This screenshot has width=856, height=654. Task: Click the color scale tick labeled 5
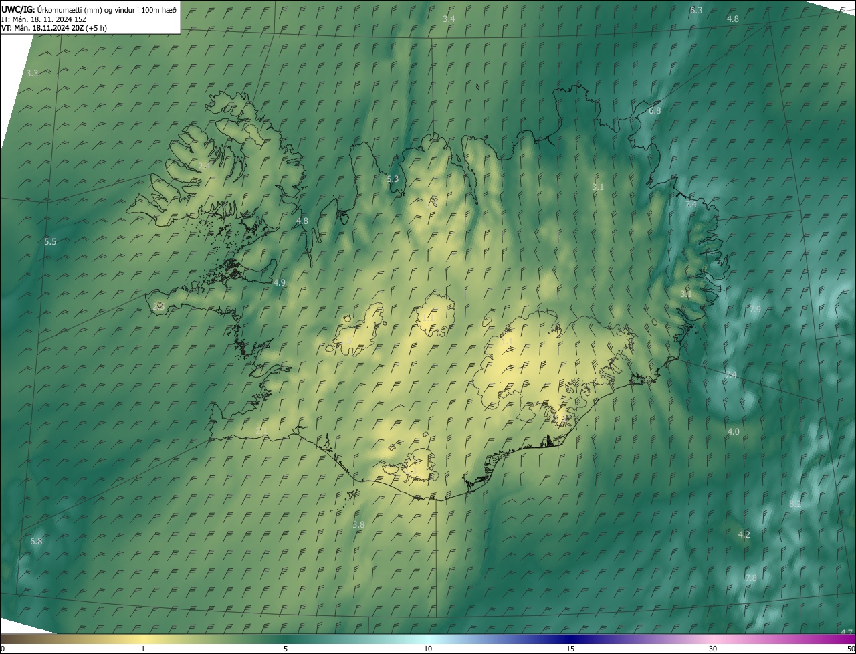286,649
